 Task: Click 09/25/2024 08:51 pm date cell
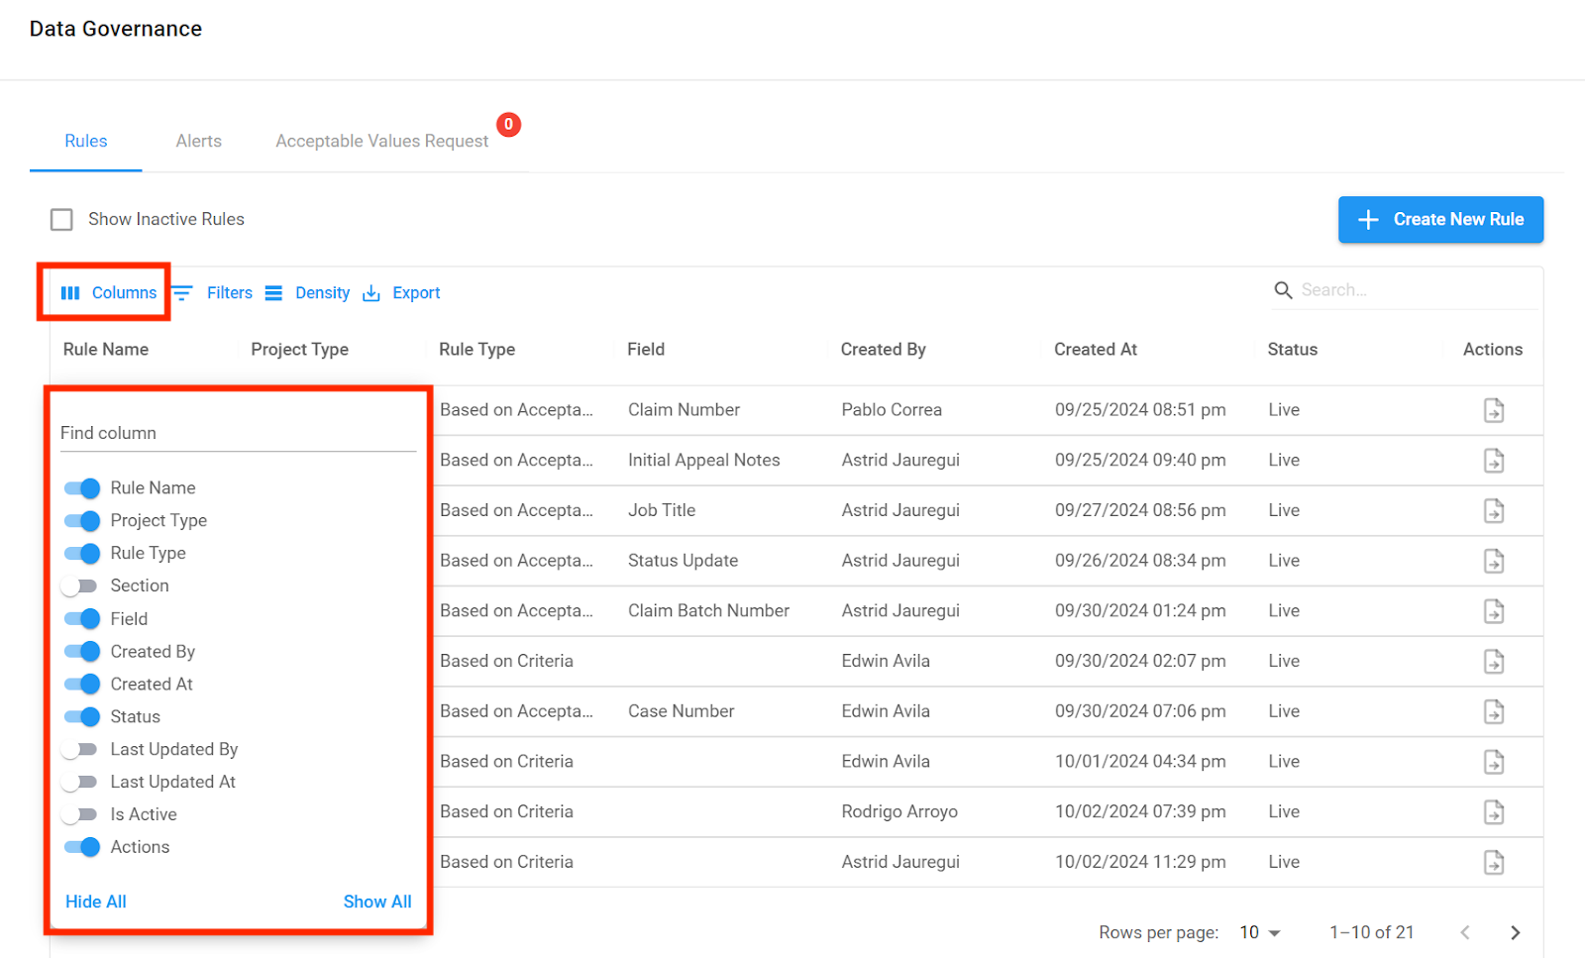(1140, 410)
